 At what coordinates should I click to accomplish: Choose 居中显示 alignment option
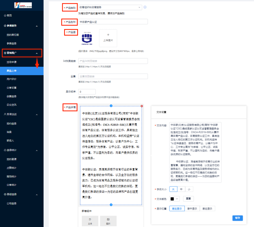[192, 208]
